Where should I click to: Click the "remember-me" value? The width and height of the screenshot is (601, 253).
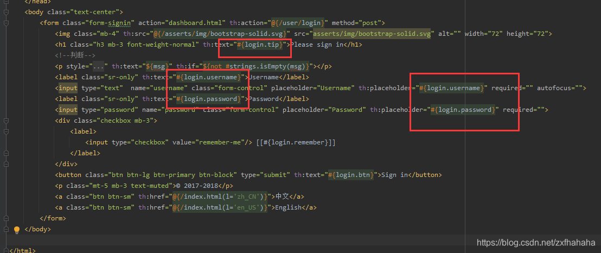[x=220, y=142]
